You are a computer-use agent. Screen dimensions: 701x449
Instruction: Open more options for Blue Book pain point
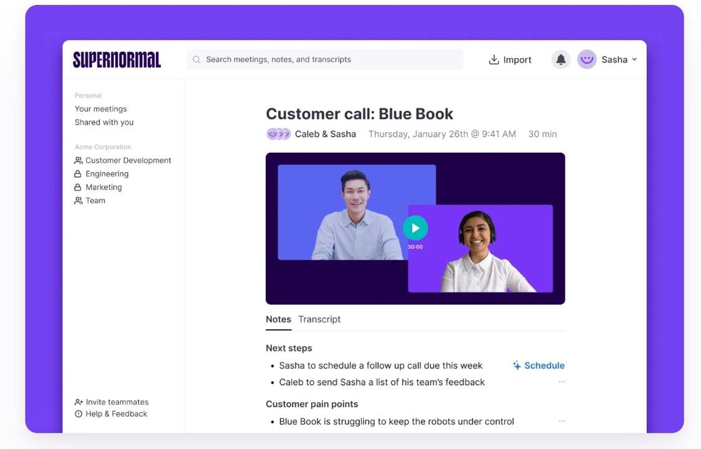click(x=562, y=421)
